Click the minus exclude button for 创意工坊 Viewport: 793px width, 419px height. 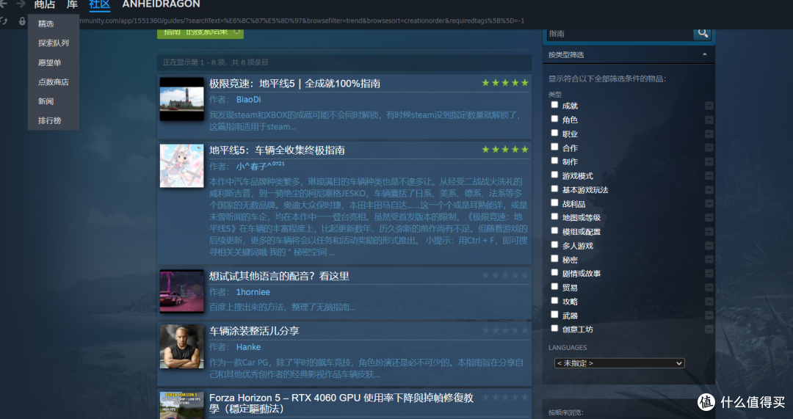pos(709,329)
